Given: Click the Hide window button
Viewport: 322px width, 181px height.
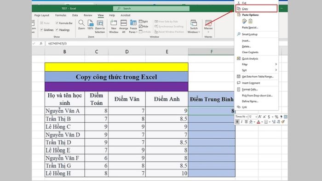Looking at the screenshot, I should click(x=144, y=27).
